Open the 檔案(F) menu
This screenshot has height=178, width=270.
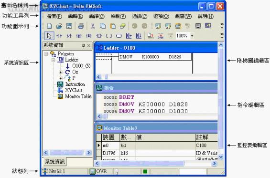click(x=54, y=16)
